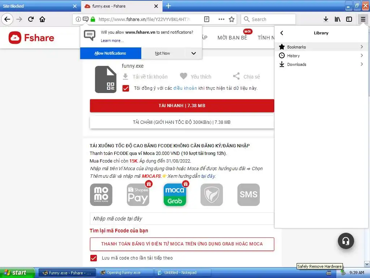Toggle the sidebar toolbar icon
Screen dimensions: 370x278
pyautogui.click(x=349, y=19)
